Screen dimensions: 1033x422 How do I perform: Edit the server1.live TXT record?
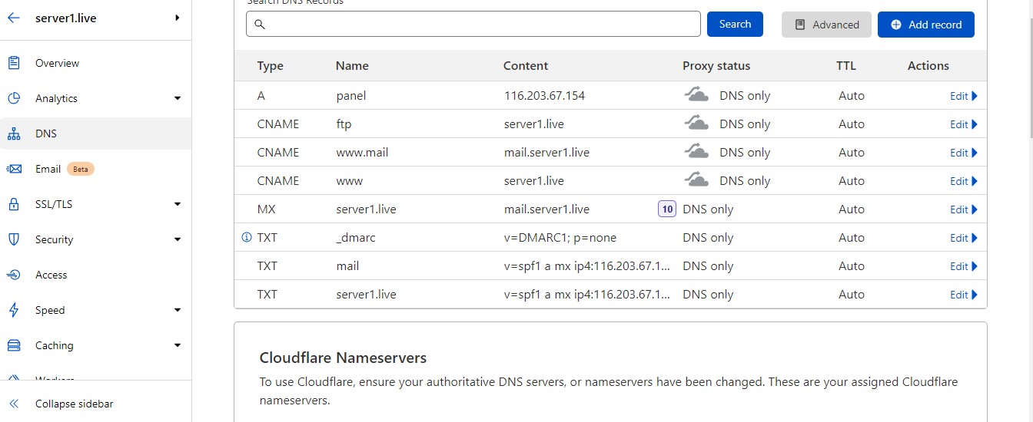pyautogui.click(x=964, y=295)
